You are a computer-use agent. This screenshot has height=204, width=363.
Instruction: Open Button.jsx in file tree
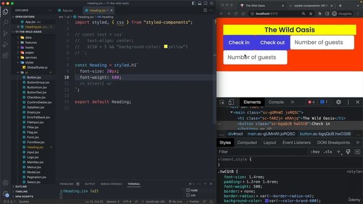[34, 78]
